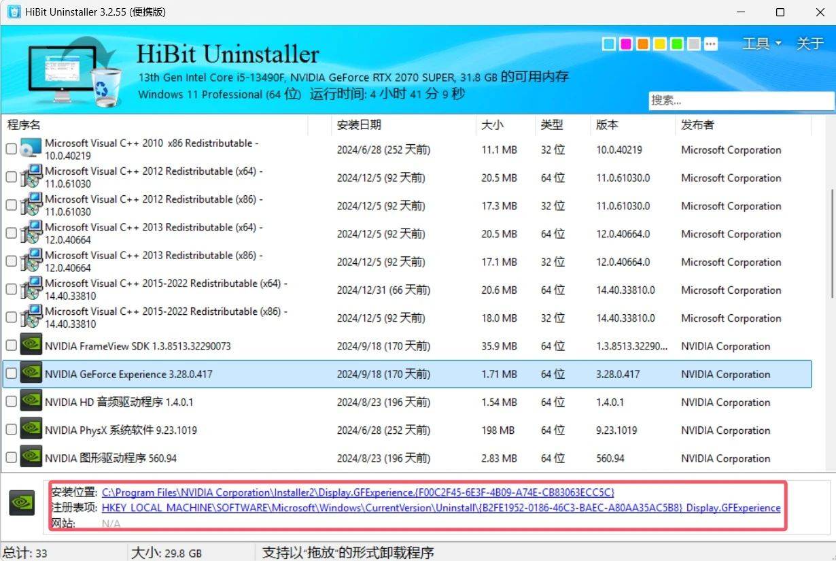Image resolution: width=836 pixels, height=561 pixels.
Task: Click the NVIDIA GeForce Experience program icon
Action: point(31,373)
